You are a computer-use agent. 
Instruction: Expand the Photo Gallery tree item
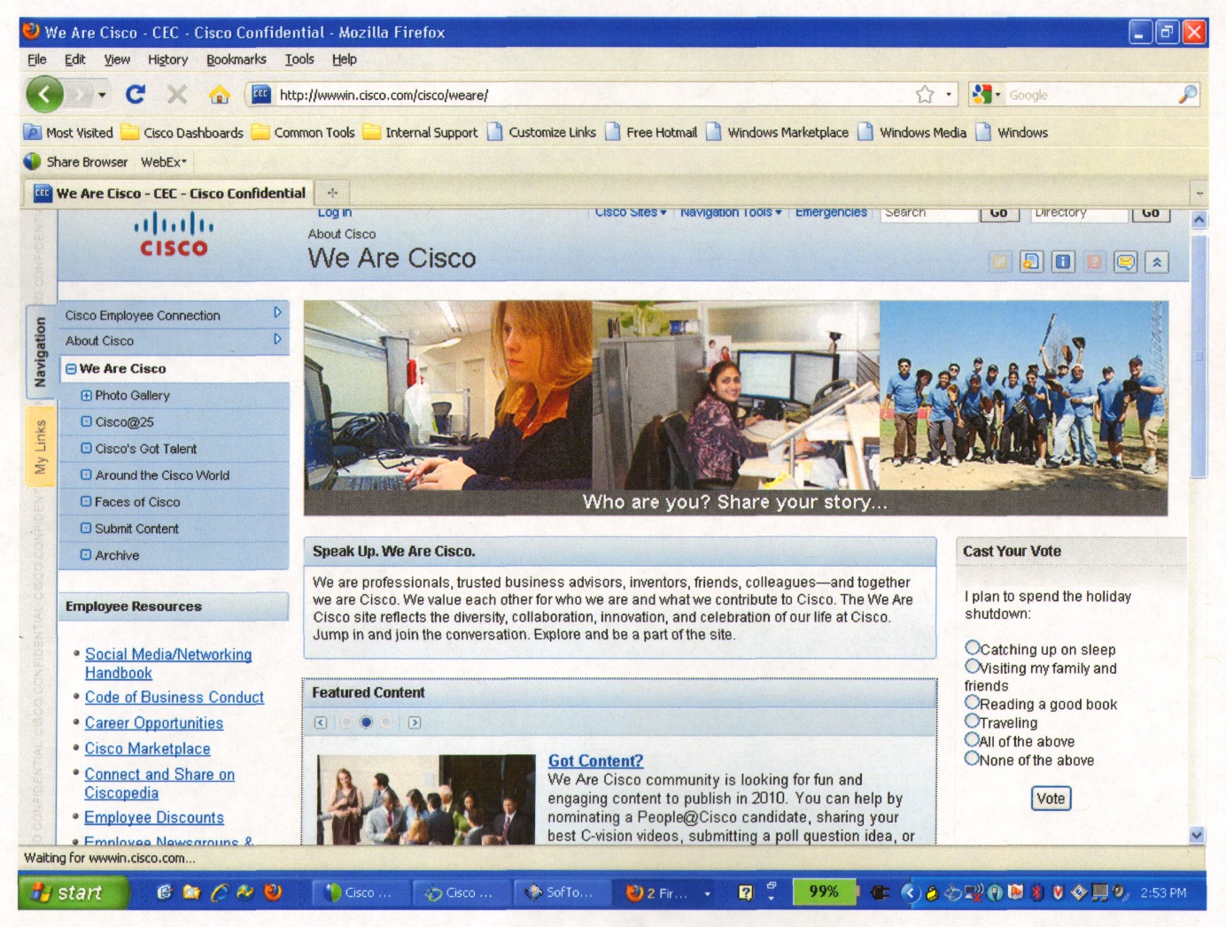86,396
